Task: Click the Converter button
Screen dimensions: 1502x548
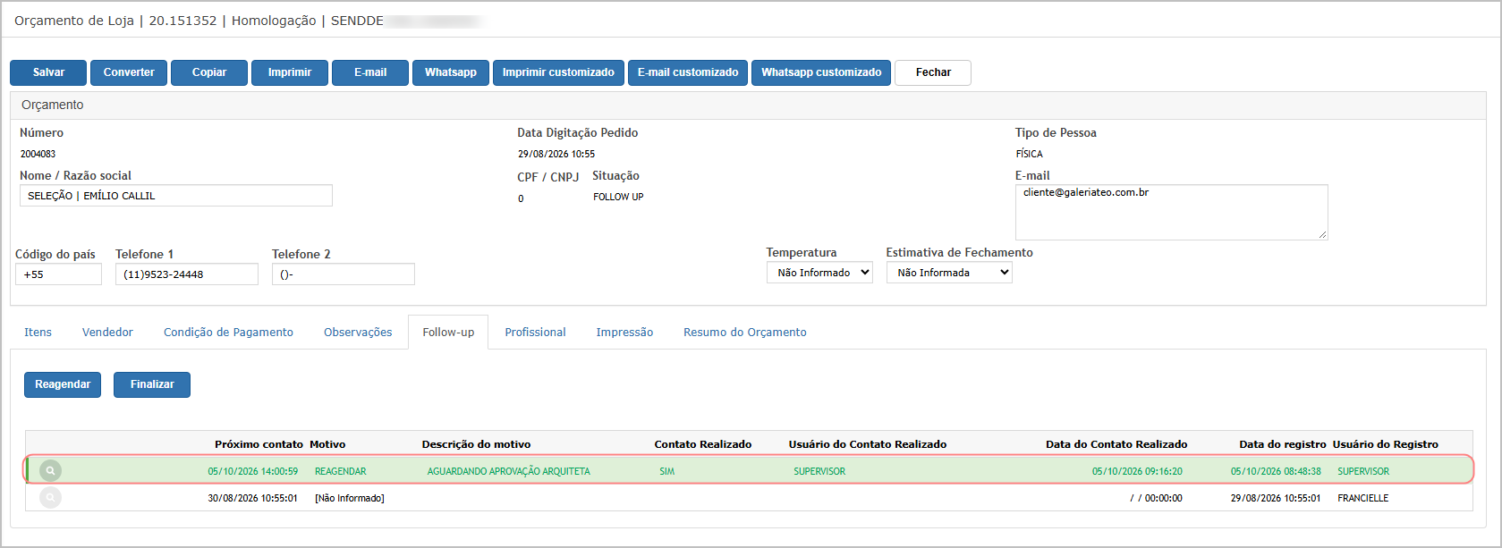Action: click(x=129, y=72)
